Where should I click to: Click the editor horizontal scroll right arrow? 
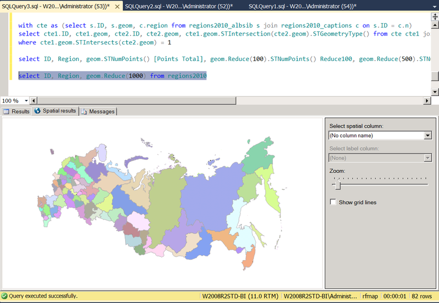427,100
